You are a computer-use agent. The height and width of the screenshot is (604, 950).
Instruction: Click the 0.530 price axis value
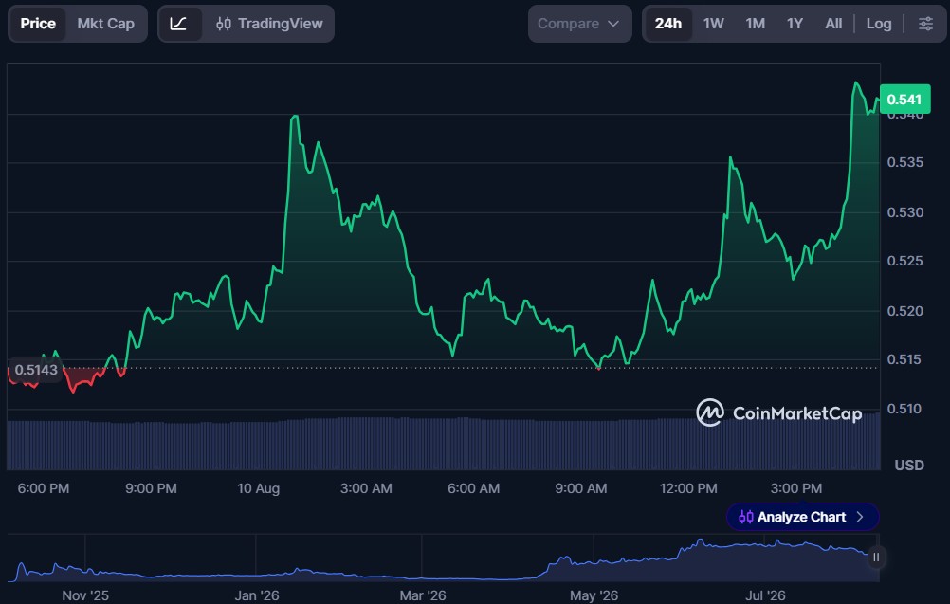coord(905,212)
